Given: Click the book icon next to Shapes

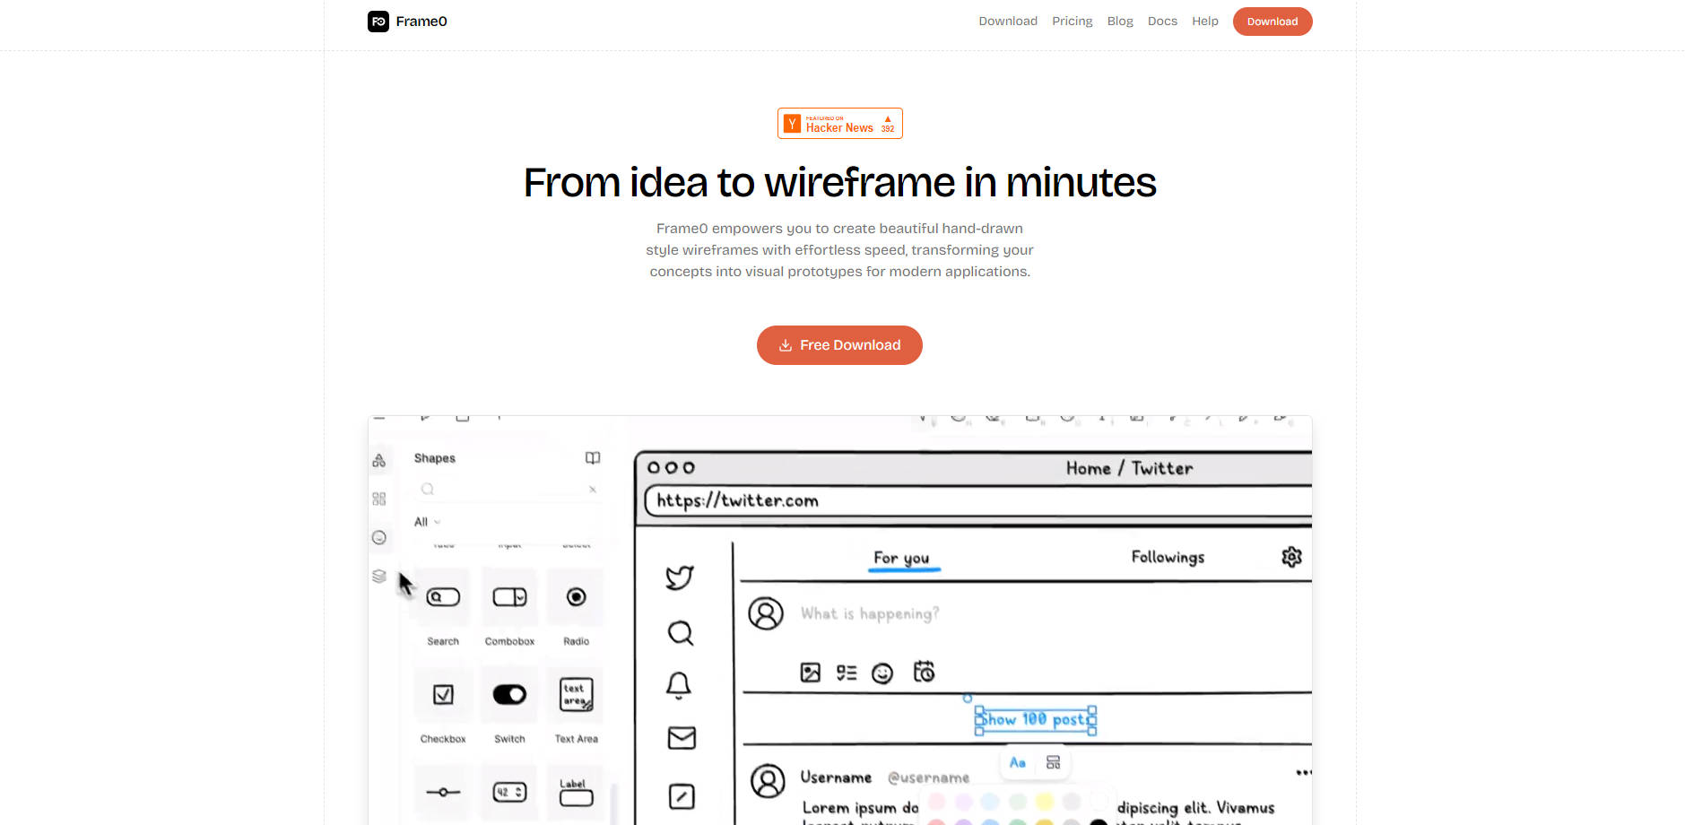Looking at the screenshot, I should point(593,458).
